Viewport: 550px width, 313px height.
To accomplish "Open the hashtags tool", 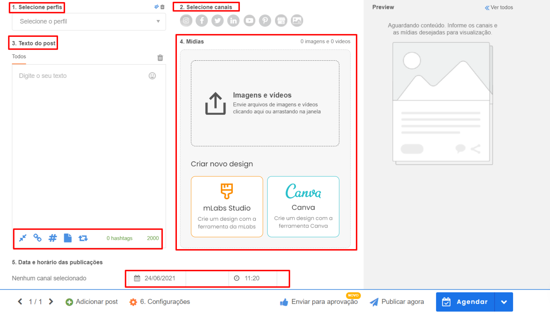I will click(x=52, y=238).
